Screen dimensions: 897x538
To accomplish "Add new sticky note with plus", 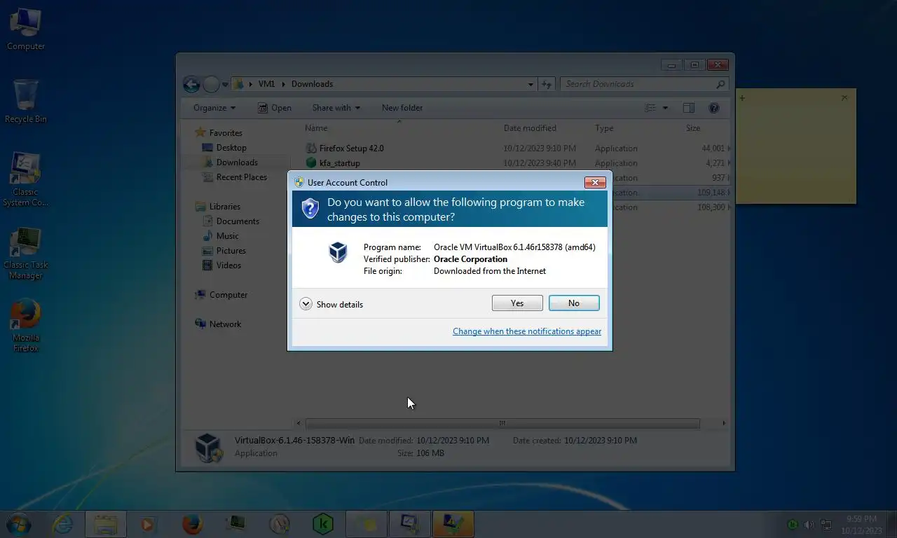I will 742,98.
